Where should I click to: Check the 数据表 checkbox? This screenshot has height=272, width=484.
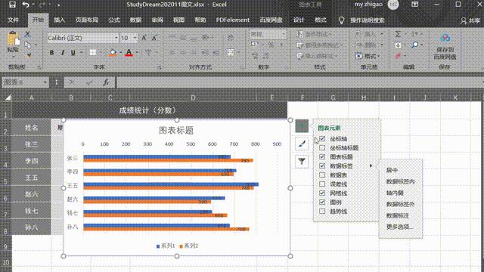pos(322,175)
